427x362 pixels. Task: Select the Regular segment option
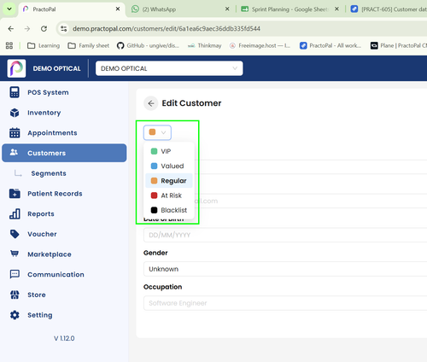pyautogui.click(x=169, y=181)
